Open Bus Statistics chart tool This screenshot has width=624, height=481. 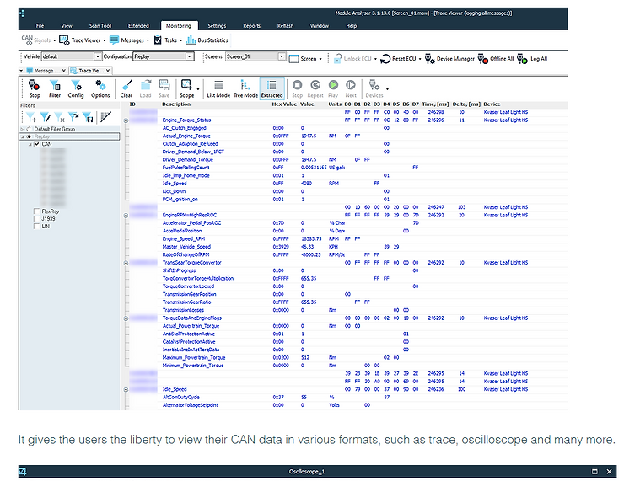pyautogui.click(x=207, y=40)
